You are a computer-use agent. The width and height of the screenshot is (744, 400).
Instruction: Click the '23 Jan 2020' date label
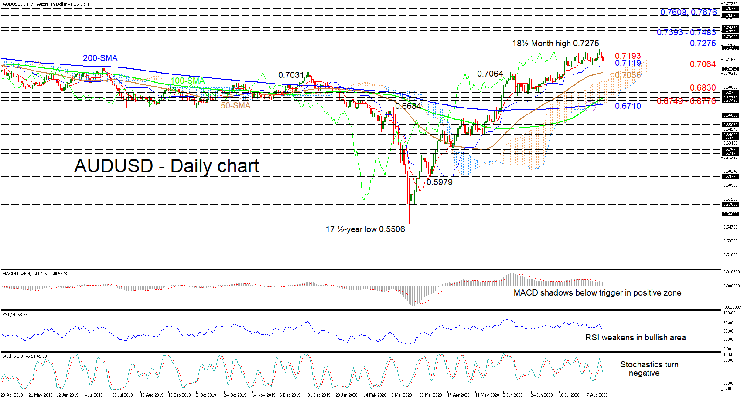point(346,395)
